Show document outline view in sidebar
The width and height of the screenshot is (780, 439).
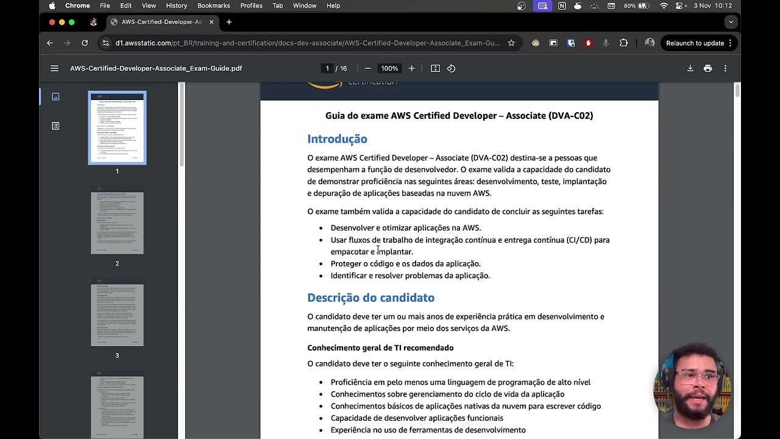(x=55, y=126)
